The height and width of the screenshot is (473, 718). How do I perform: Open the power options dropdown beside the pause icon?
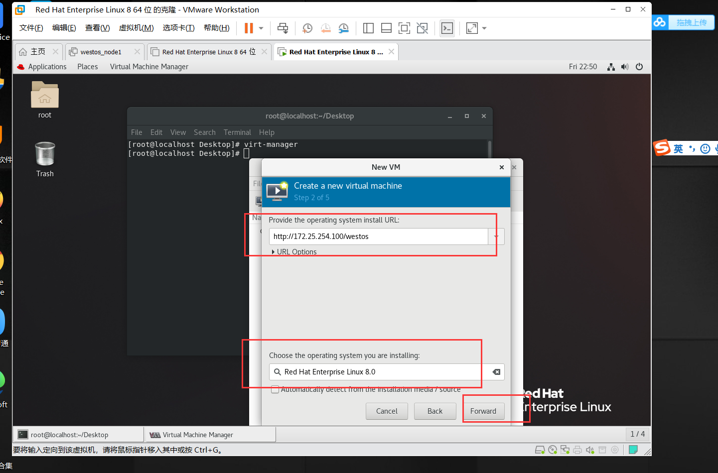coord(261,28)
